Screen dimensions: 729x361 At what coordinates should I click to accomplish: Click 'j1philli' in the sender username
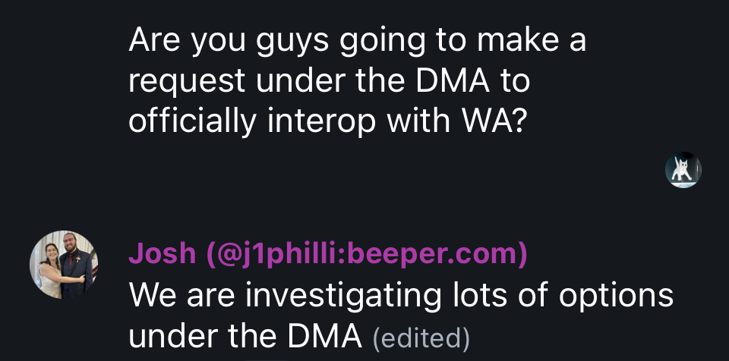click(291, 255)
